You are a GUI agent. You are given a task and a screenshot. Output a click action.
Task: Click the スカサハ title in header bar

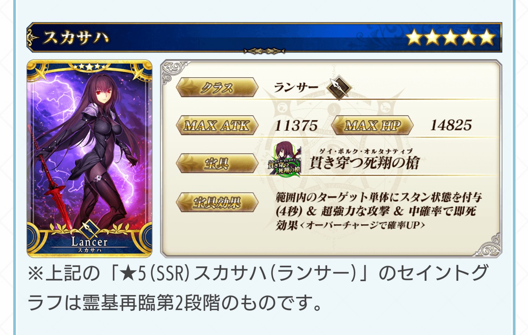[76, 37]
